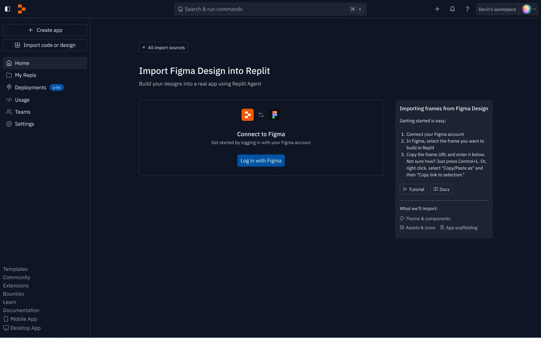Click the Usage gauge icon
The image size is (541, 338).
coord(9,100)
